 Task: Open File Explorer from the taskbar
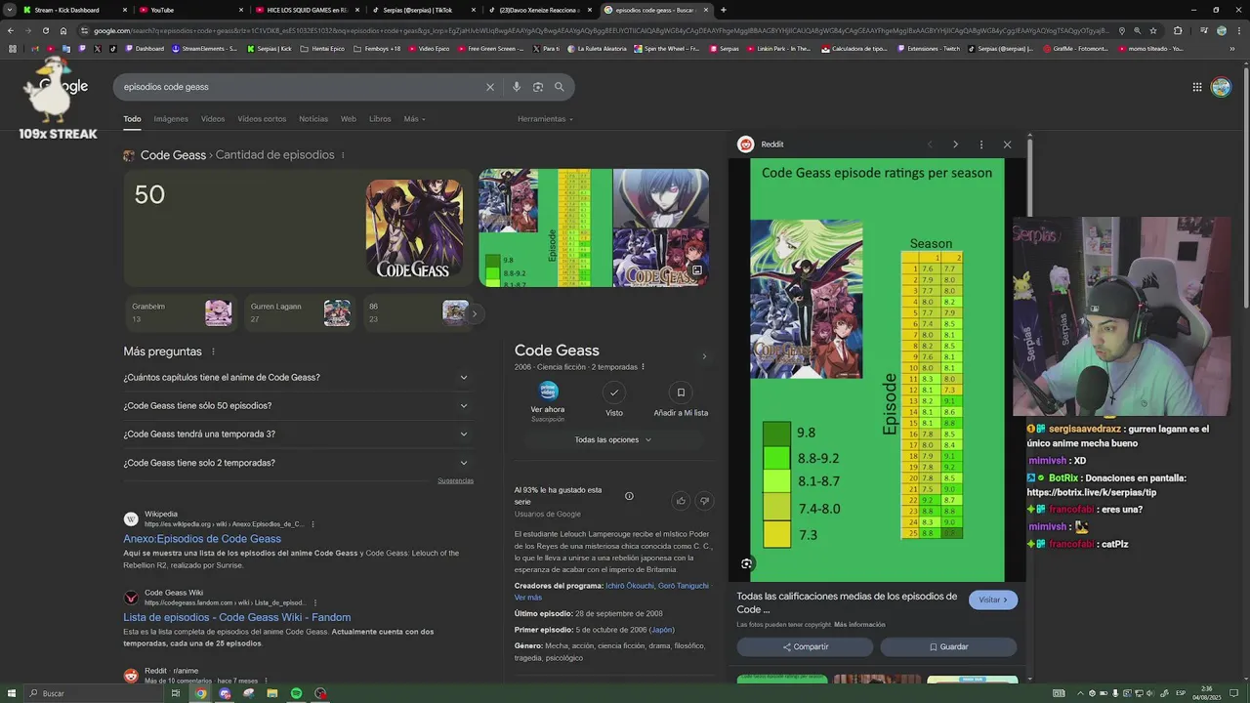(272, 693)
